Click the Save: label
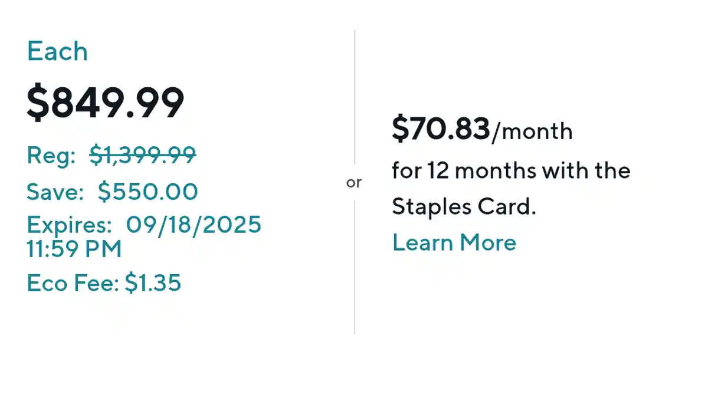This screenshot has height=398, width=708. (55, 192)
